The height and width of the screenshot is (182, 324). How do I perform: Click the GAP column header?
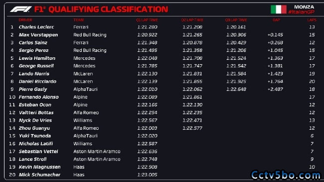[x=276, y=20]
